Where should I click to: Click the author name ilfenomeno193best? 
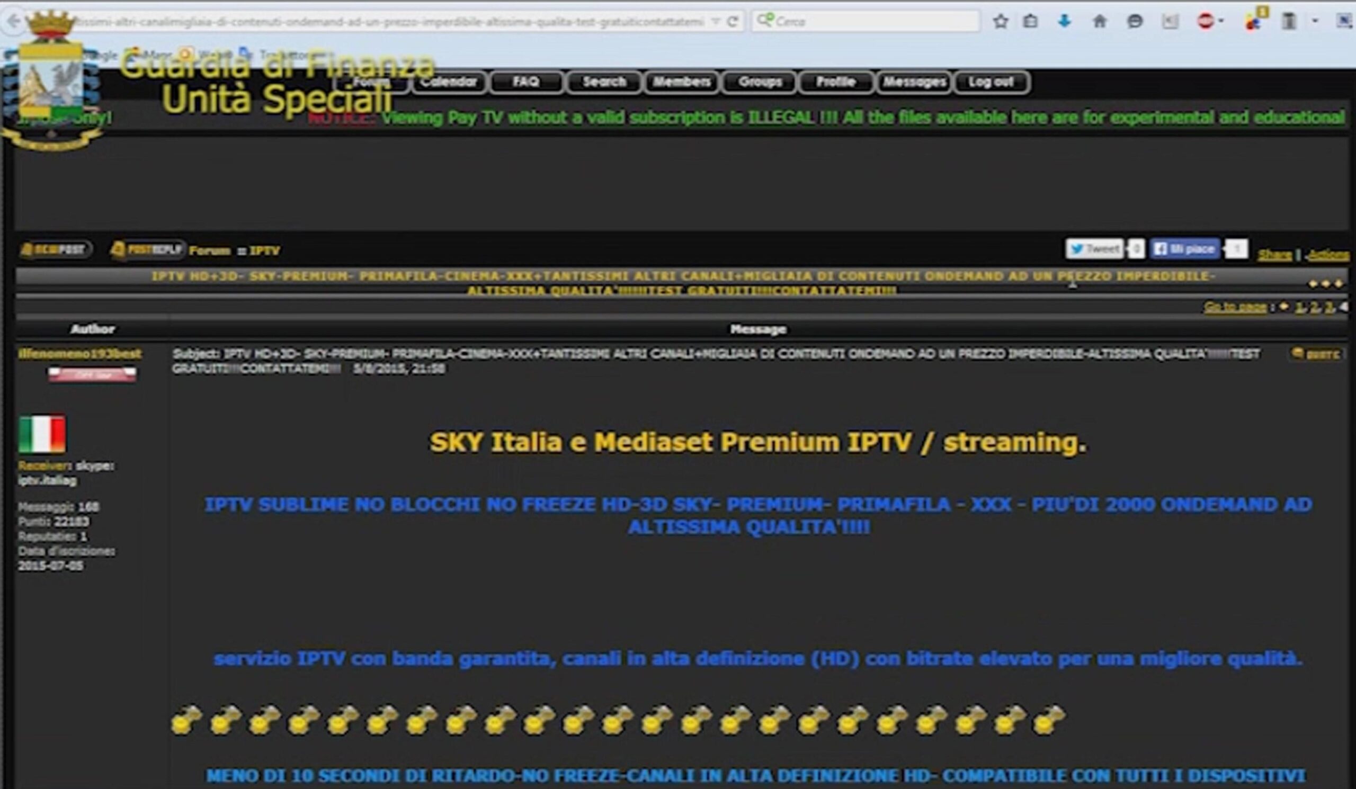pos(79,354)
